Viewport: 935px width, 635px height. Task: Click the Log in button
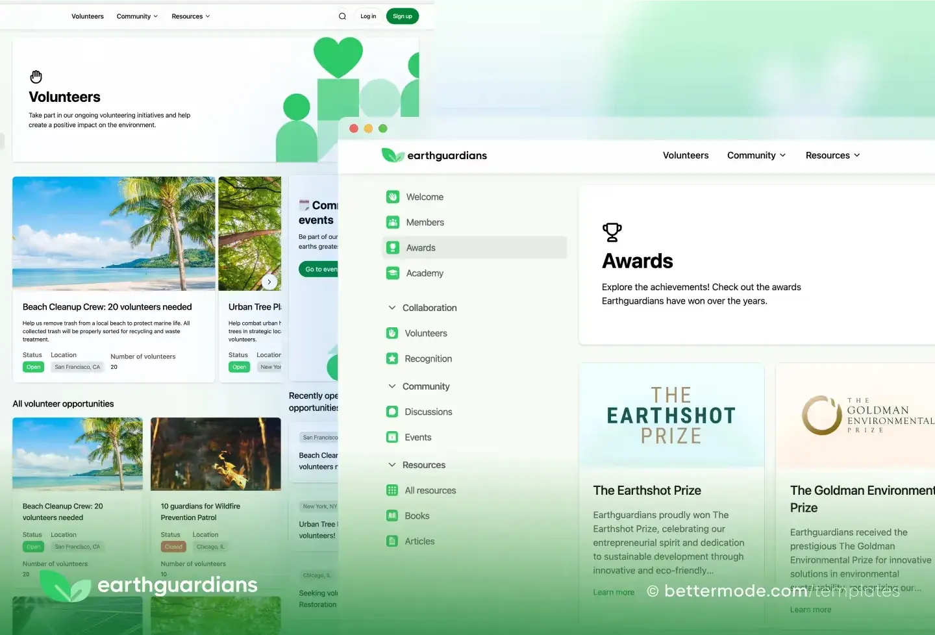pos(368,16)
